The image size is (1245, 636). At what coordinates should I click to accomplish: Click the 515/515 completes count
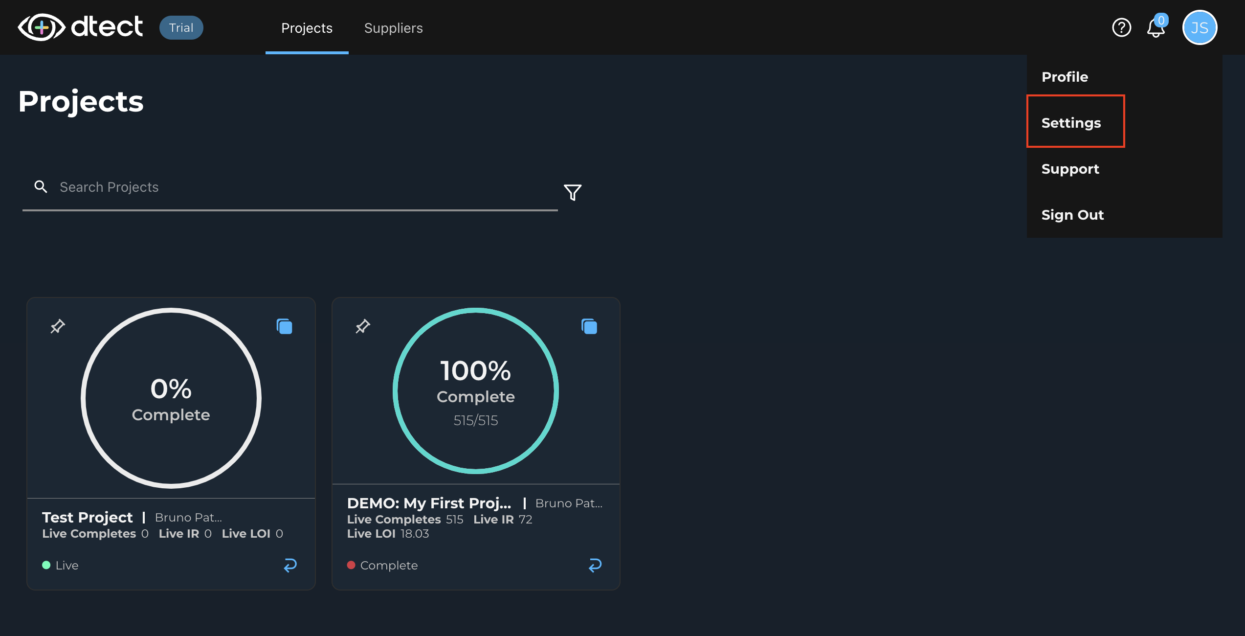tap(476, 420)
